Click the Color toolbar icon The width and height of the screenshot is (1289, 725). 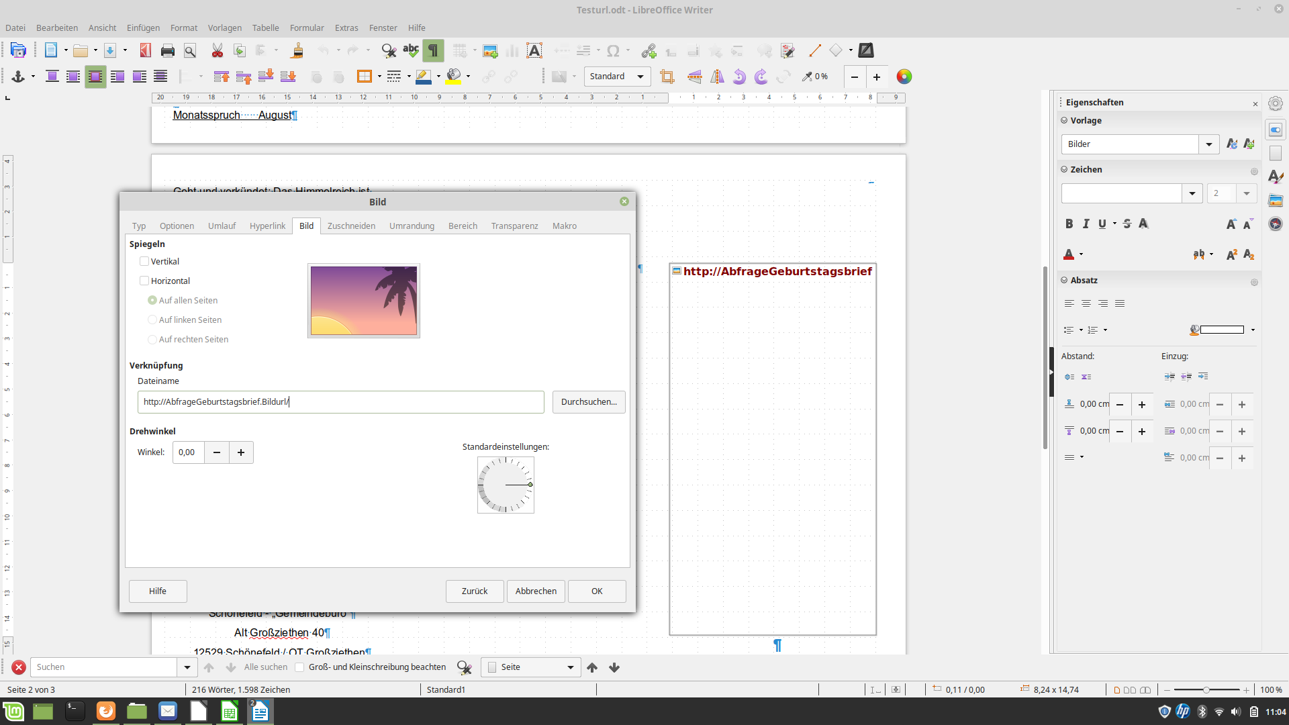[x=904, y=77]
